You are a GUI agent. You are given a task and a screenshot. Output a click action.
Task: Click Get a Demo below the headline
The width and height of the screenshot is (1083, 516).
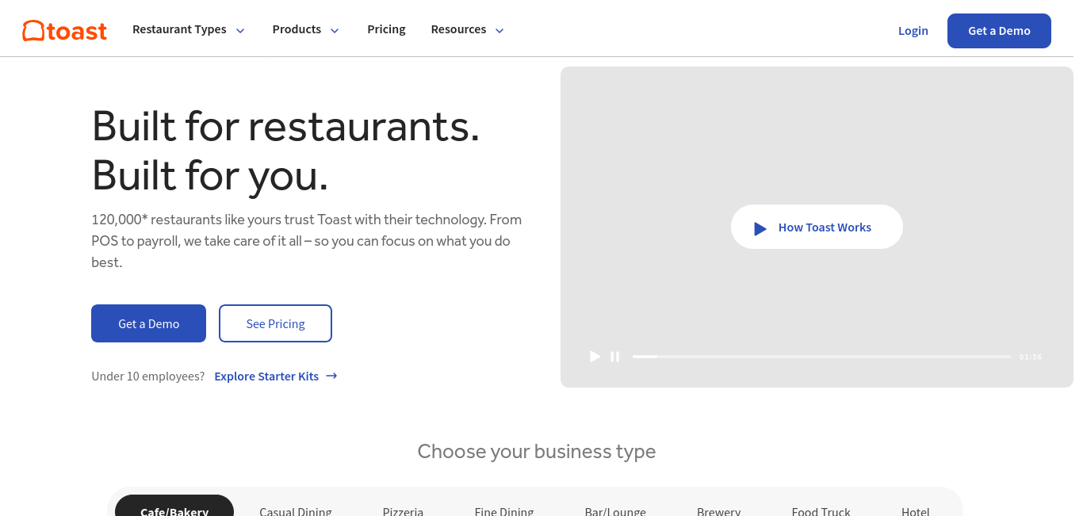[148, 323]
